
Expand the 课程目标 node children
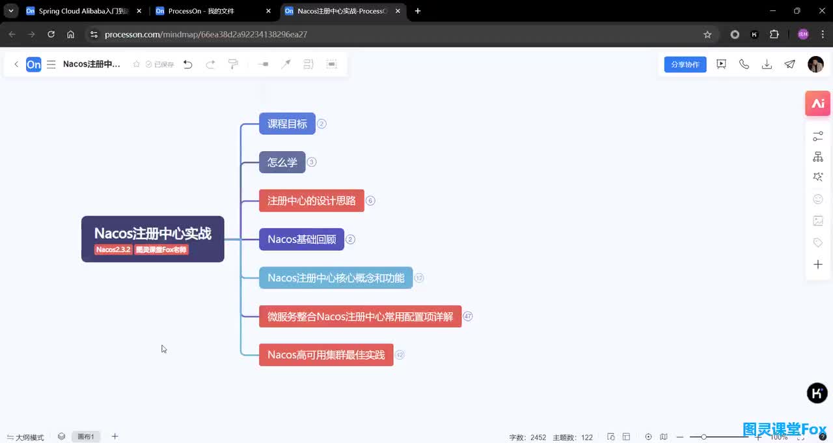321,124
